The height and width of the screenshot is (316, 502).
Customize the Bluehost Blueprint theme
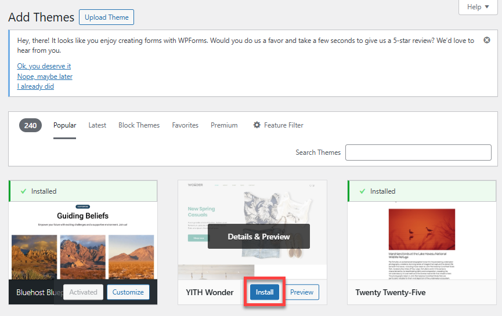pyautogui.click(x=128, y=292)
